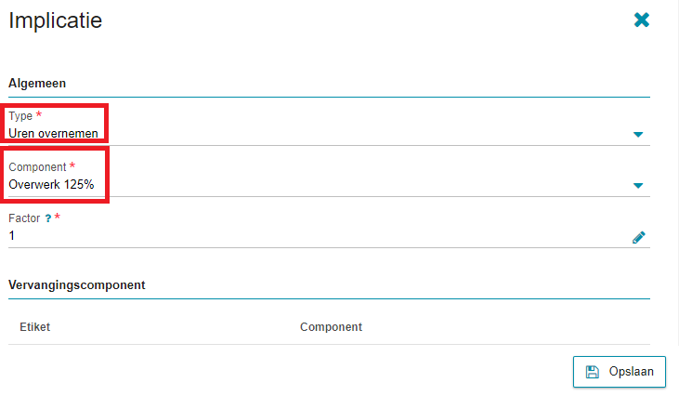This screenshot has height=396, width=679.
Task: Click the Etiket column header
Action: point(34,327)
